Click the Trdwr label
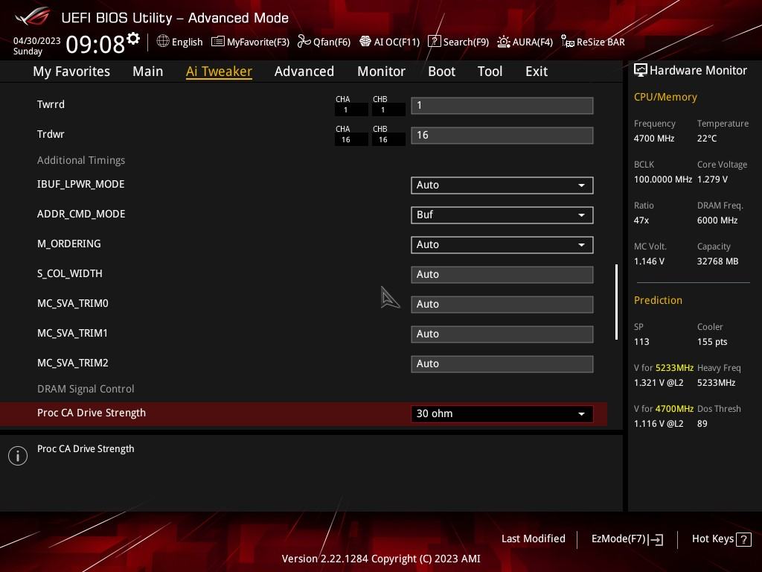Image resolution: width=762 pixels, height=572 pixels. pos(51,134)
